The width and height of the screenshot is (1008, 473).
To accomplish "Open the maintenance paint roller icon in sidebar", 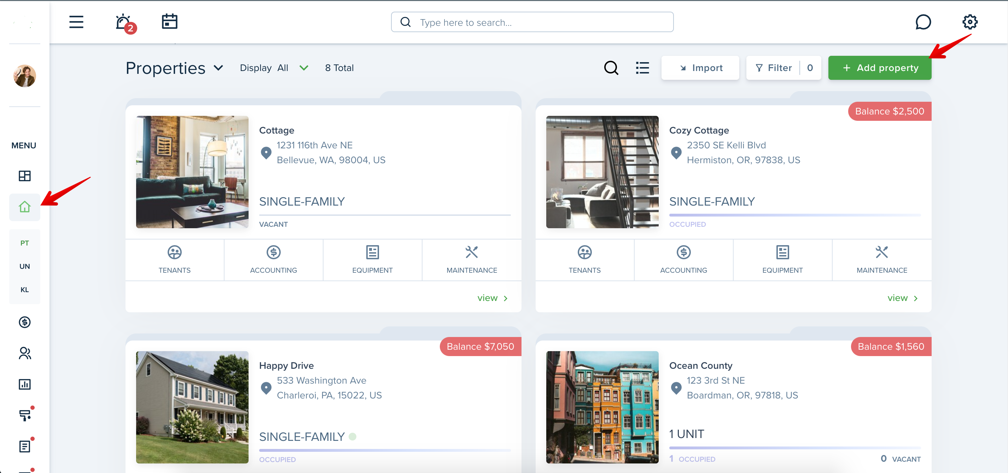I will pos(25,414).
